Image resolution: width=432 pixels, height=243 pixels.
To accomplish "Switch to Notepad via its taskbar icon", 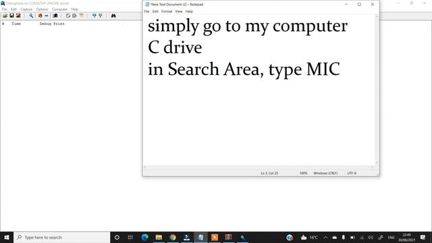I will coord(200,237).
